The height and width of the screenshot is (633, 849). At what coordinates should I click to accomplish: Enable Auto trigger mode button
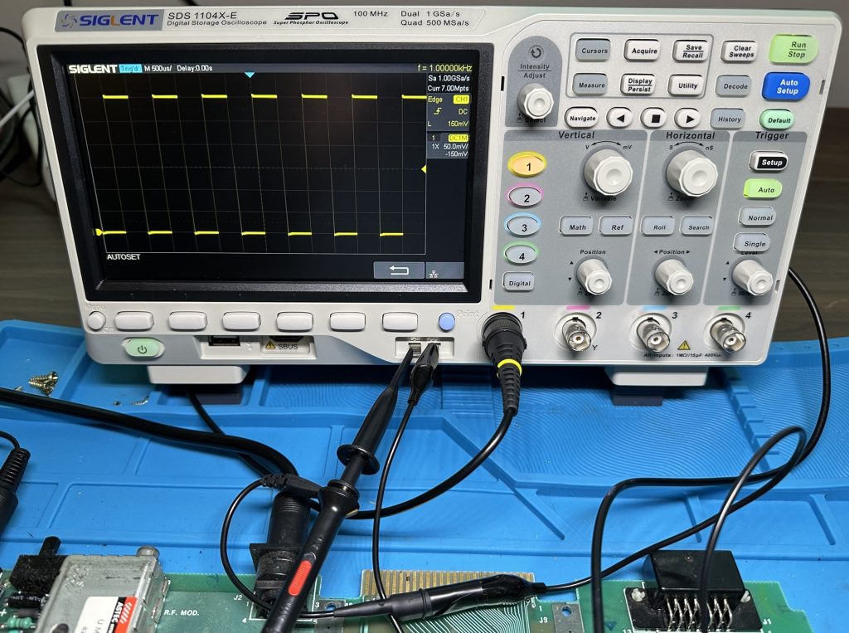tap(764, 190)
